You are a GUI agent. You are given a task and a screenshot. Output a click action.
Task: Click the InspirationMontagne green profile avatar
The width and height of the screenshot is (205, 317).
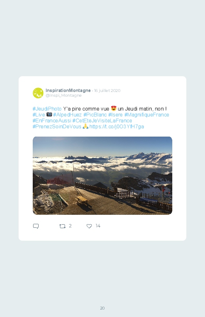coord(38,93)
